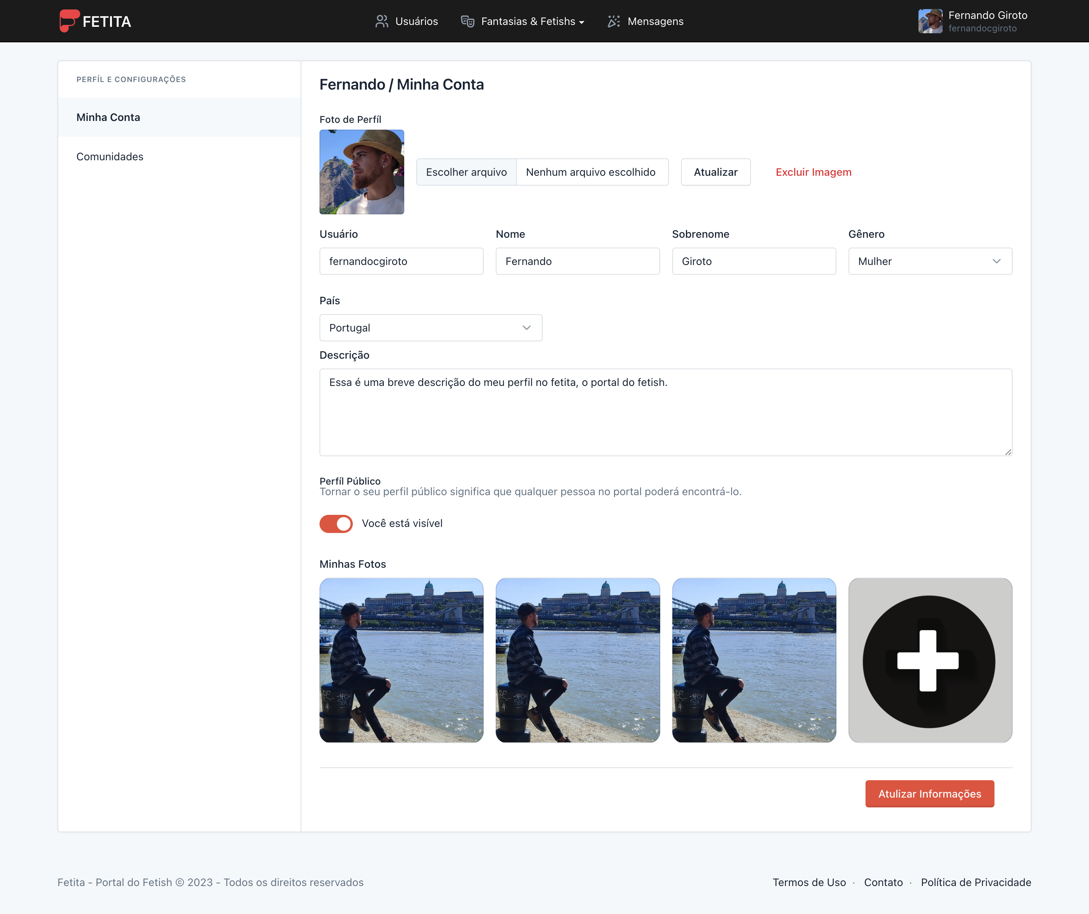
Task: Click the Escolher arquivo file button
Action: pos(466,172)
